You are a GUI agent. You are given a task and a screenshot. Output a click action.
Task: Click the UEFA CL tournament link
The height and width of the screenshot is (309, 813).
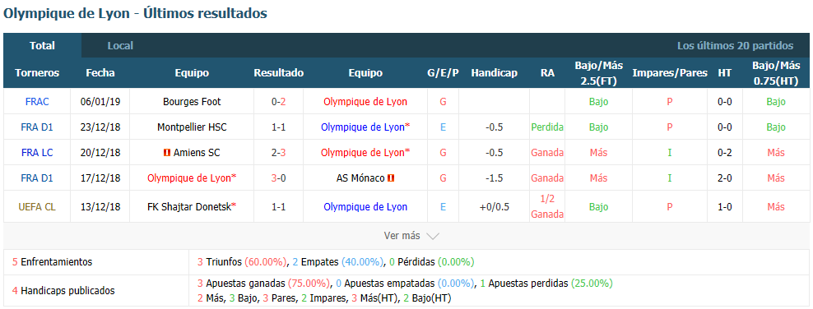37,206
